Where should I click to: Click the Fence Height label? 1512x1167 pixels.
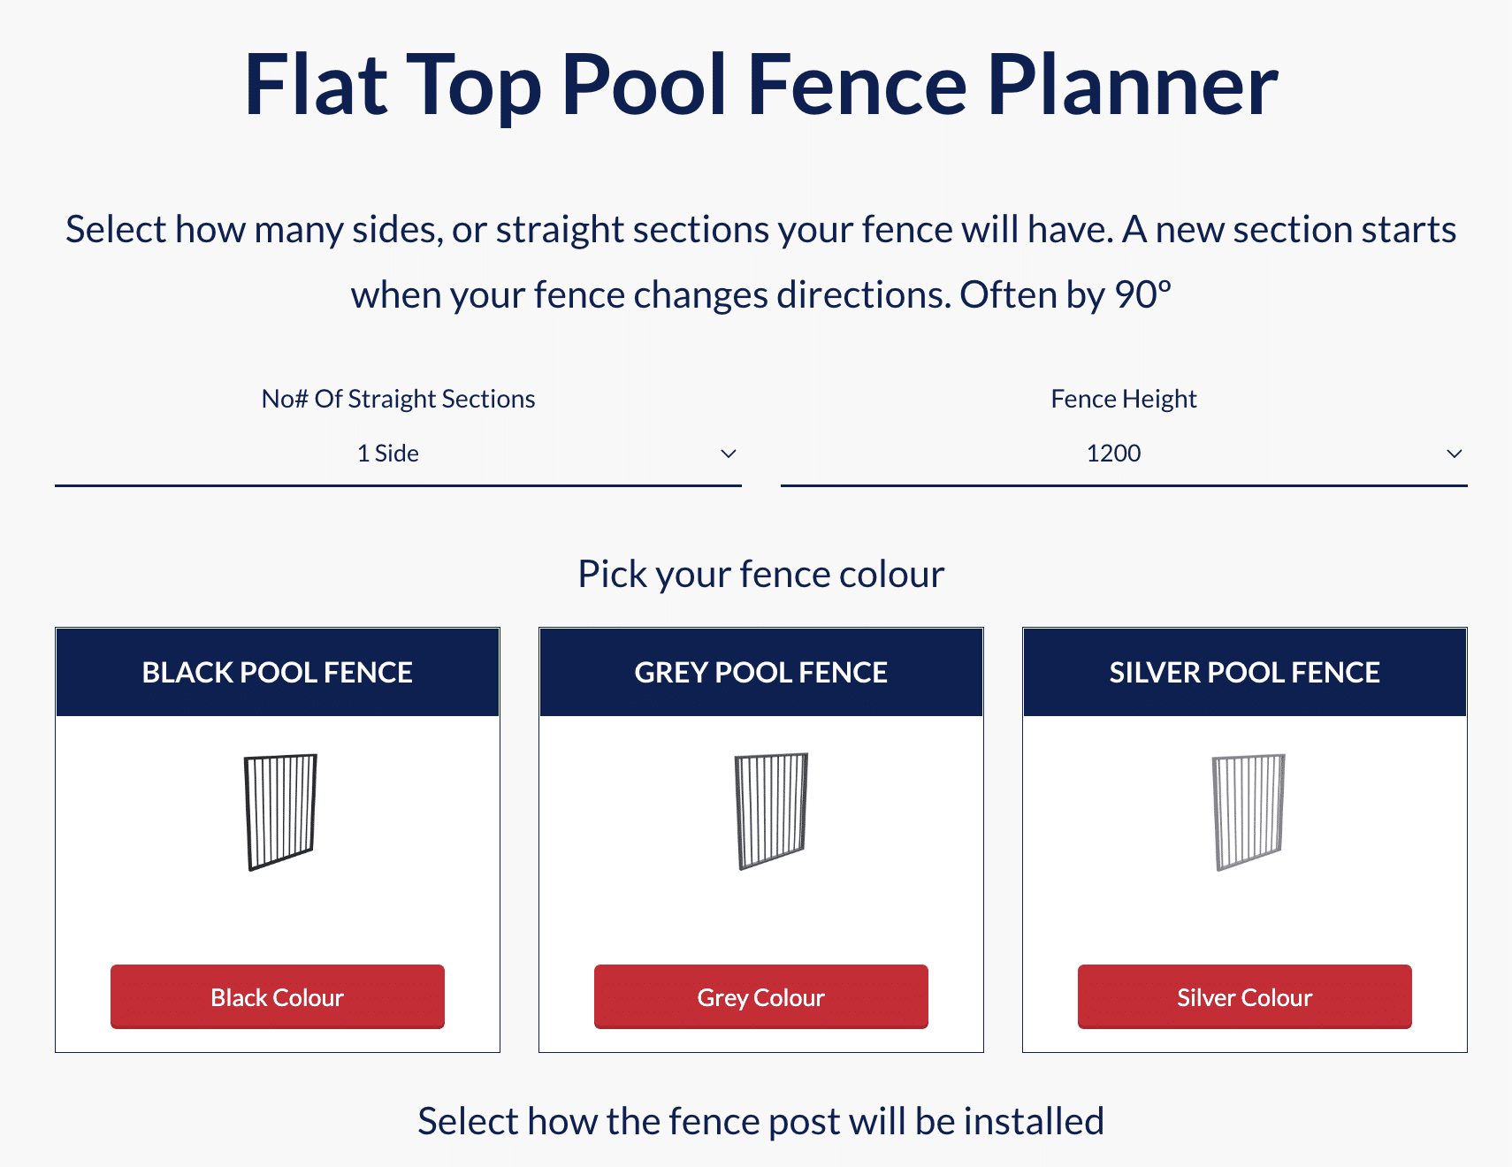1124,399
